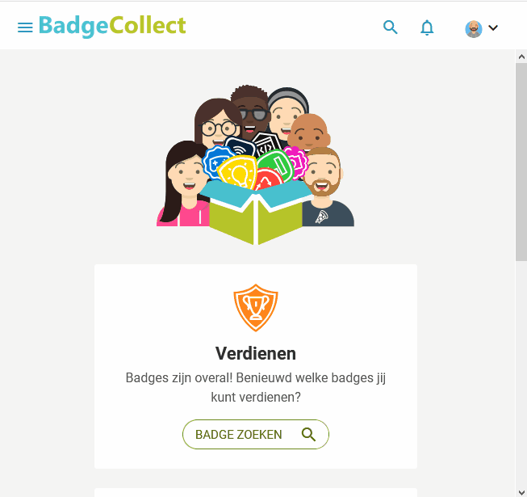Click the vertical scrollbar thumb
This screenshot has height=497, width=527.
click(x=521, y=162)
